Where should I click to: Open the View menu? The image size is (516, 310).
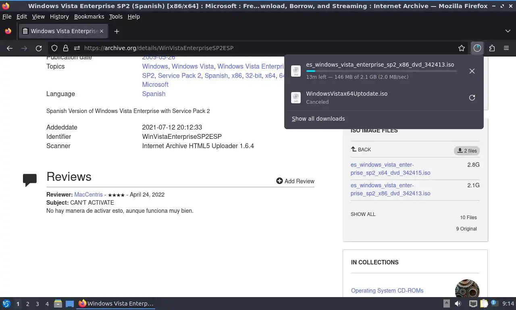pyautogui.click(x=38, y=17)
